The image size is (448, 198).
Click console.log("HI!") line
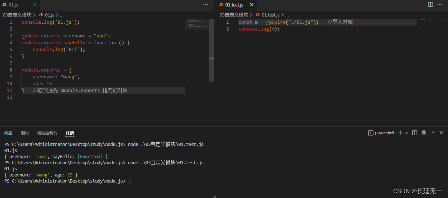click(59, 50)
